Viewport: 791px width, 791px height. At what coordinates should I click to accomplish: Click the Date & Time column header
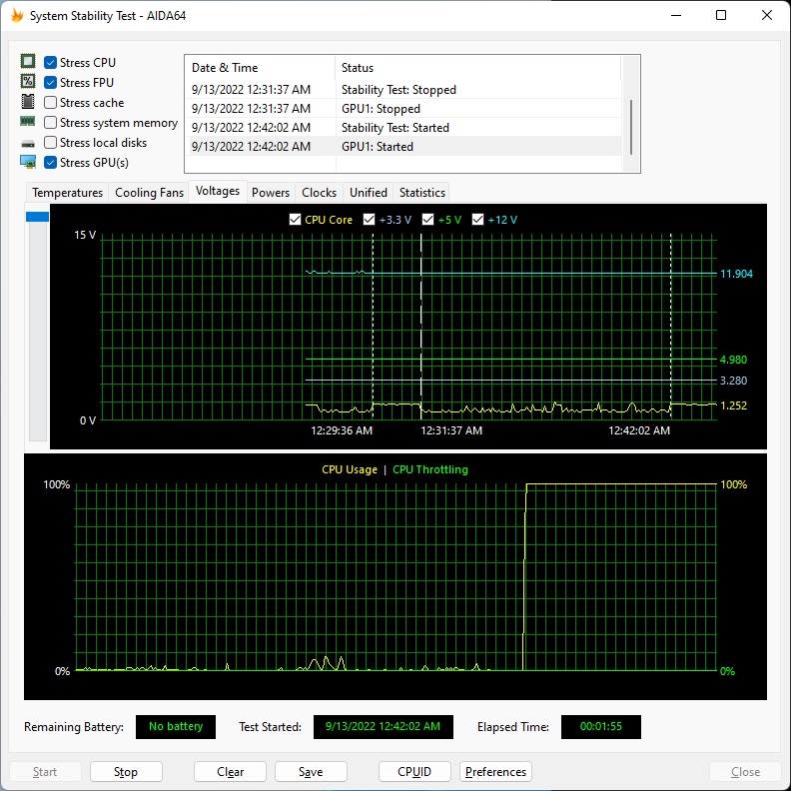tap(260, 68)
